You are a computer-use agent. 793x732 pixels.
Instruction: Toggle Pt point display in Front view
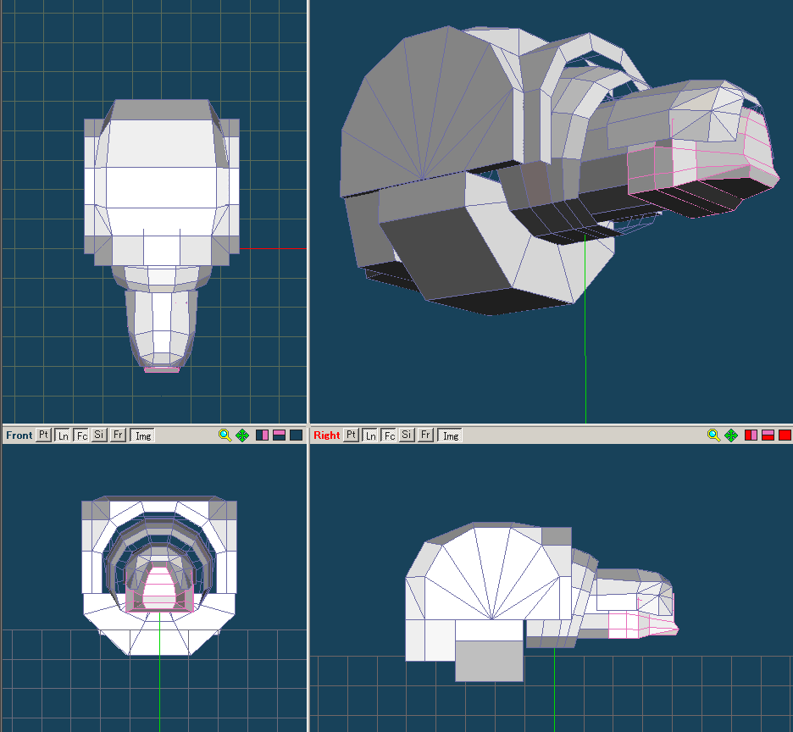(x=44, y=435)
